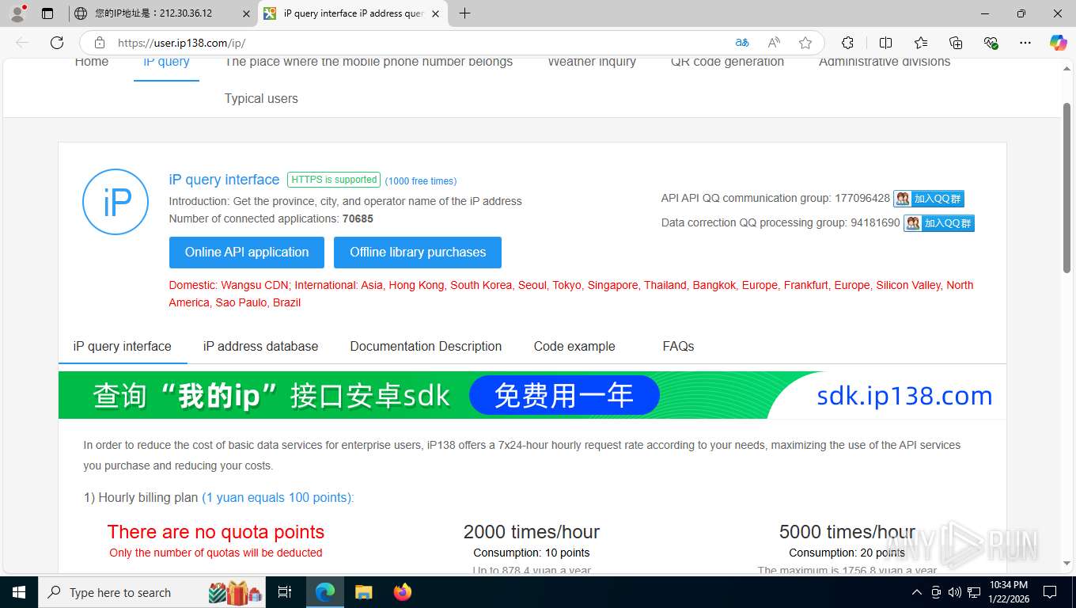The width and height of the screenshot is (1076, 608).
Task: Open the Copilot sidebar icon
Action: click(1058, 43)
